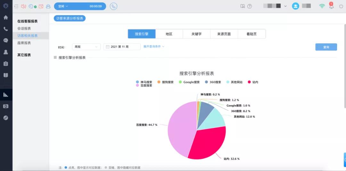Screen dimensions: 346x171
Task: Open the knowledge book icon in sidebar
Action: [6, 75]
